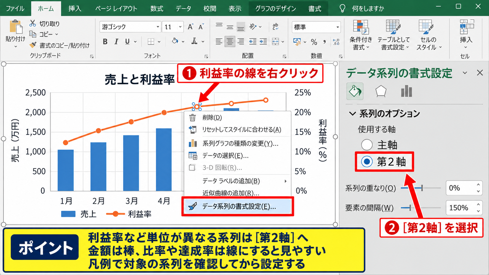Open the task pane options dropdown arrow
This screenshot has height=275, width=489.
(465, 73)
